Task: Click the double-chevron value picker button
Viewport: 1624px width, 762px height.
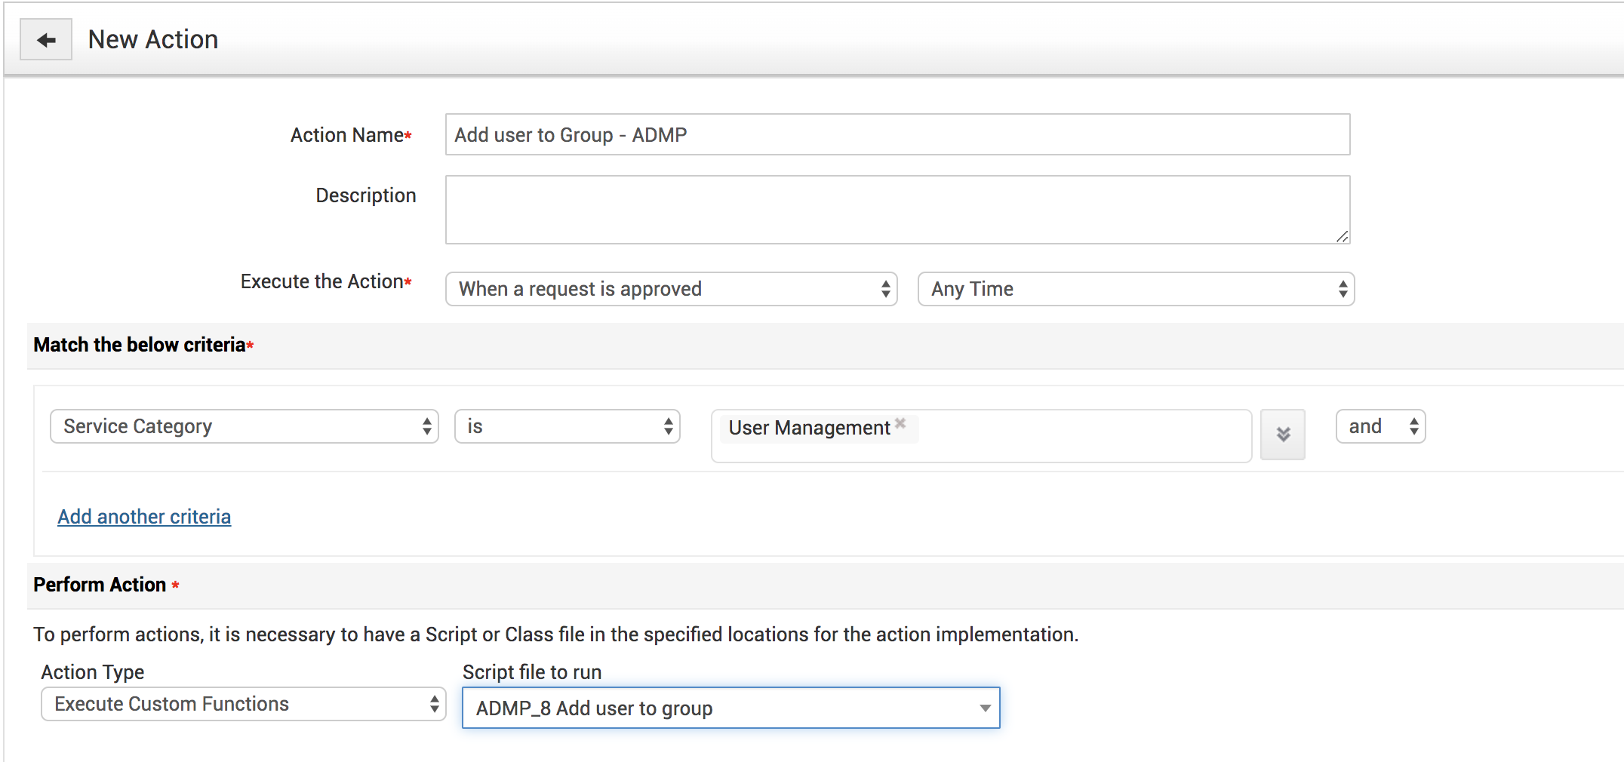Action: coord(1283,434)
